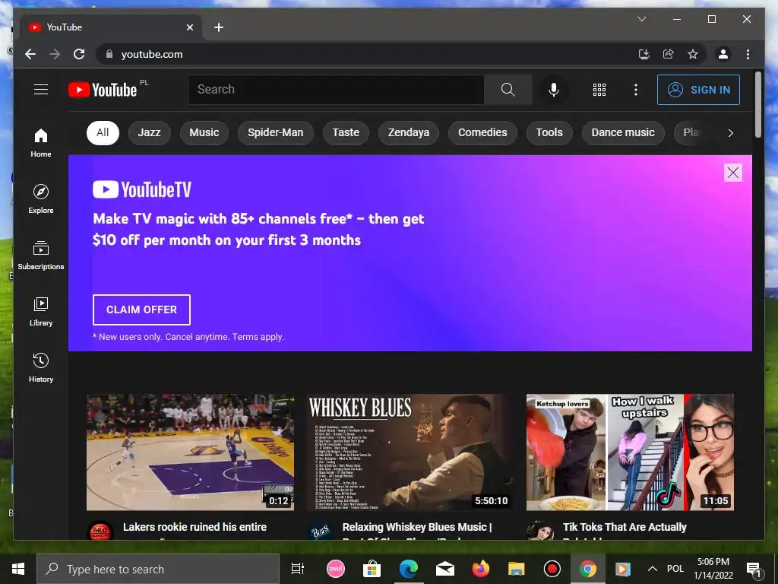Open the Microsoft Store taskbar icon
Viewport: 778px width, 584px height.
pos(372,569)
